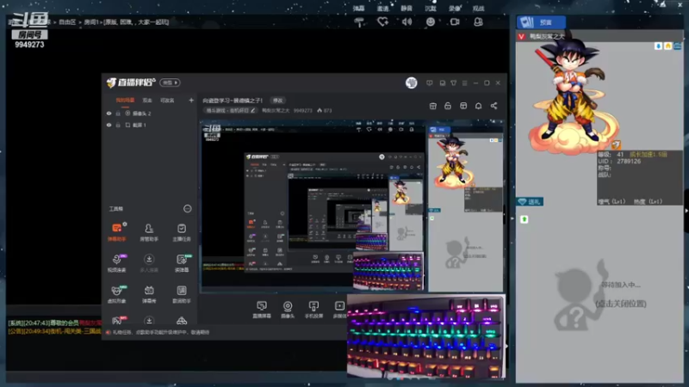689x387 pixels.
Task: Toggle visibility eye for 摄像头 2 source
Action: [x=109, y=114]
